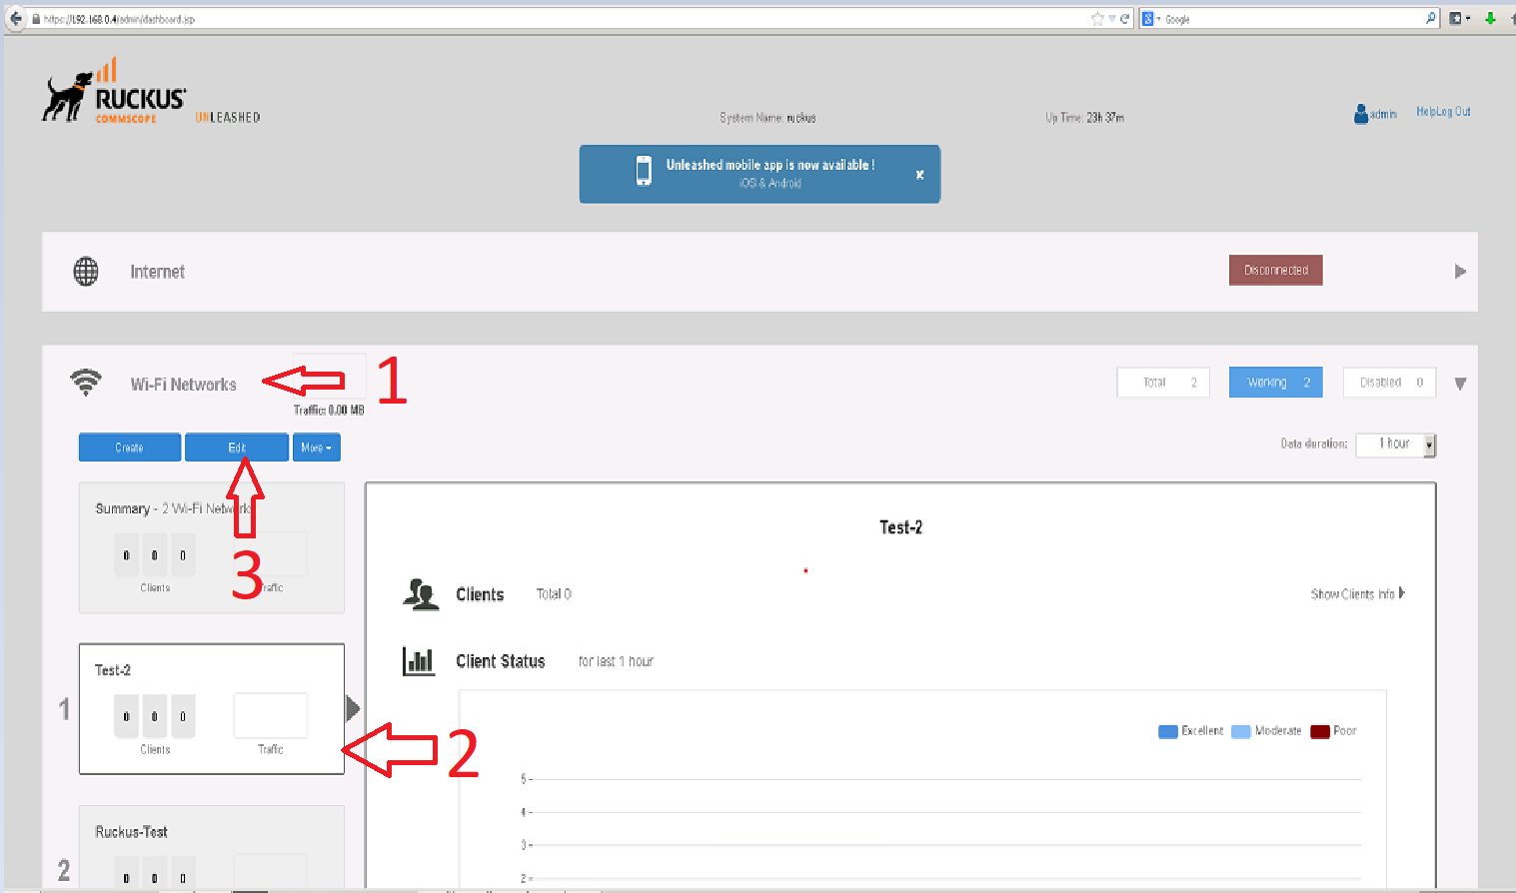Open the More dropdown menu
The height and width of the screenshot is (893, 1516).
(x=316, y=447)
